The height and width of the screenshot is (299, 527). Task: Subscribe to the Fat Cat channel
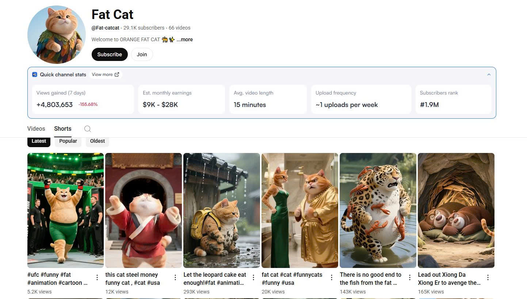click(110, 54)
